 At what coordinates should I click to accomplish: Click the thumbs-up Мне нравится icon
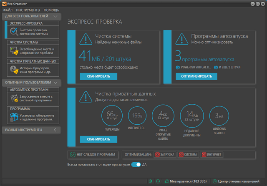click(166, 181)
